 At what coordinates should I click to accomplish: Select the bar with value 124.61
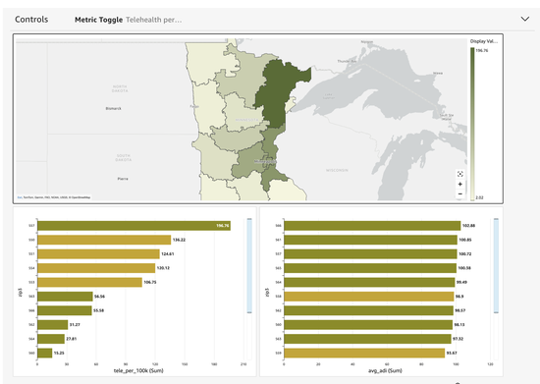click(x=98, y=254)
